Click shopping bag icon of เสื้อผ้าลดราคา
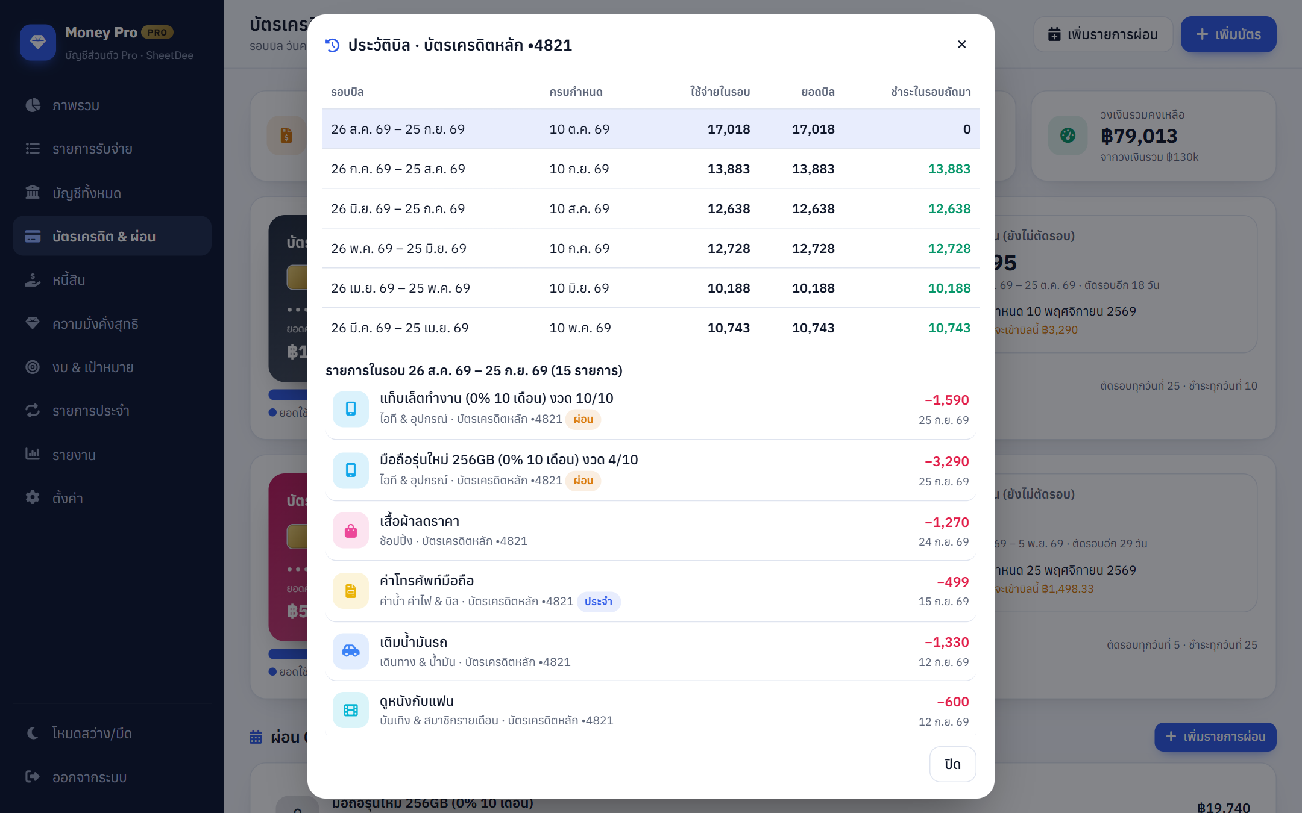This screenshot has width=1302, height=813. tap(351, 531)
